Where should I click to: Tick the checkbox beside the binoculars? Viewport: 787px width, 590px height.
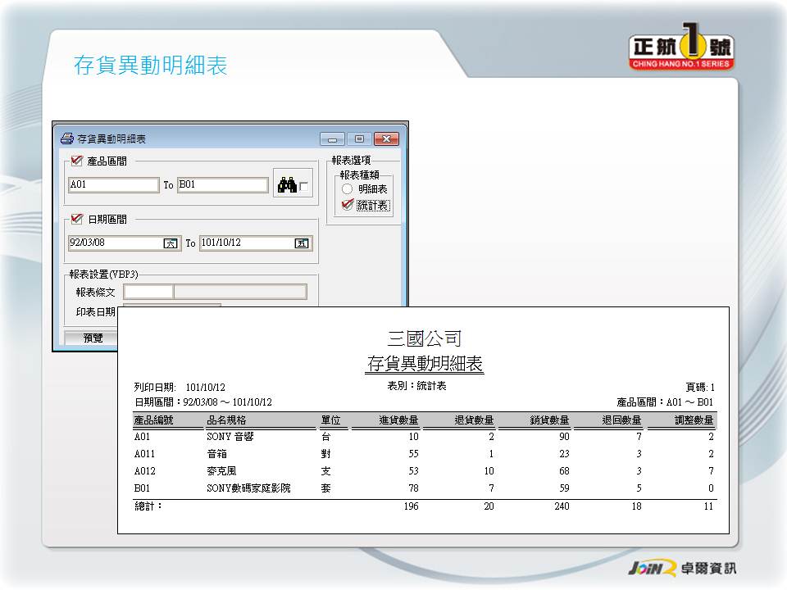click(x=304, y=187)
